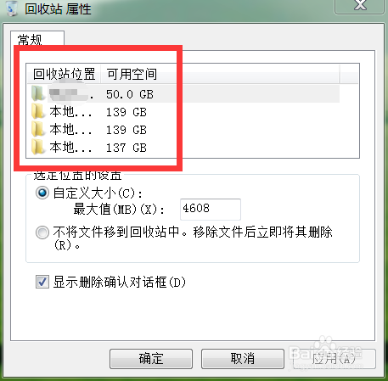Click the 最大值(MB) input field showing 4608

[x=211, y=209]
